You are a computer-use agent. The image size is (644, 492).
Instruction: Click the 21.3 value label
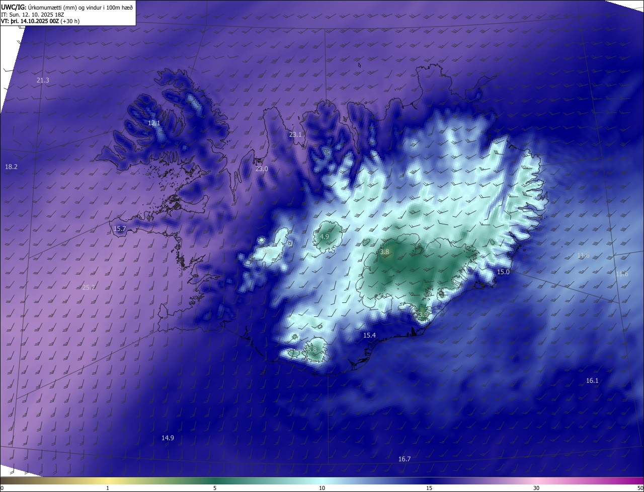point(43,80)
